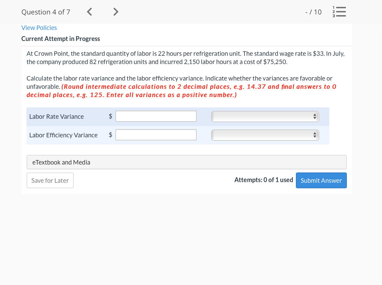Click the up arrow on the efficiency variance selector
Screen dimensions: 382x285
click(314, 133)
